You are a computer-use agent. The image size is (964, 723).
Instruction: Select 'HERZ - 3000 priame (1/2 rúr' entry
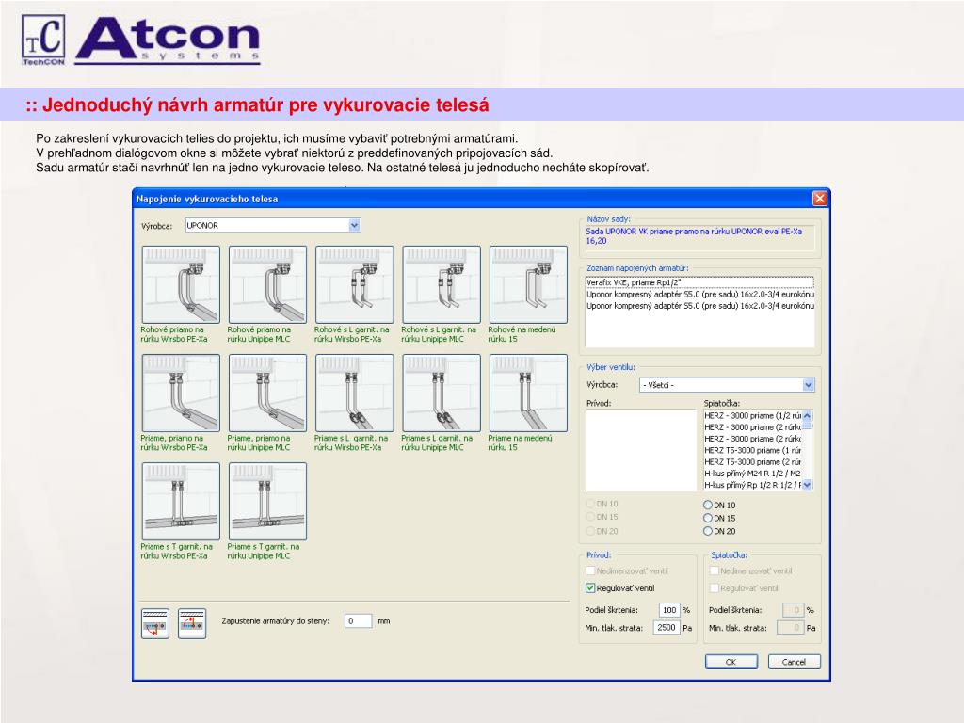pyautogui.click(x=752, y=415)
